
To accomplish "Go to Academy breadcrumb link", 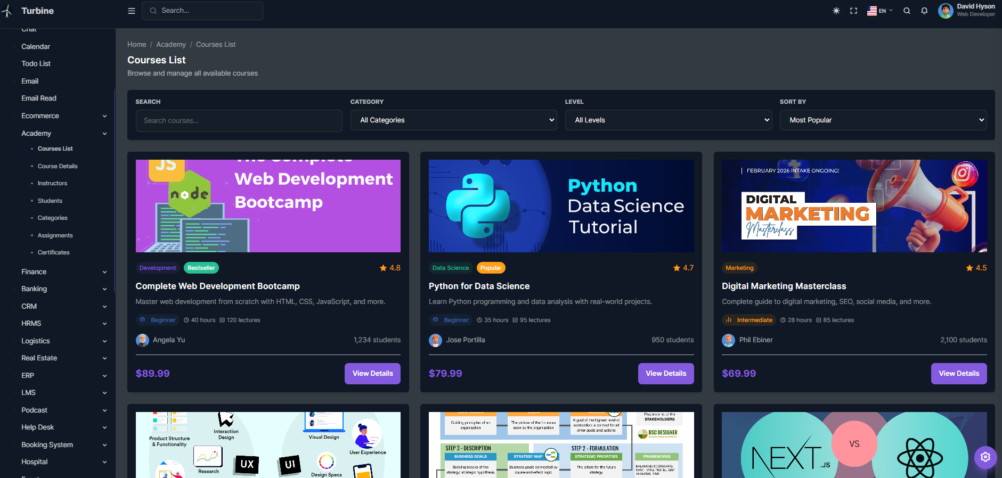I will [x=171, y=44].
